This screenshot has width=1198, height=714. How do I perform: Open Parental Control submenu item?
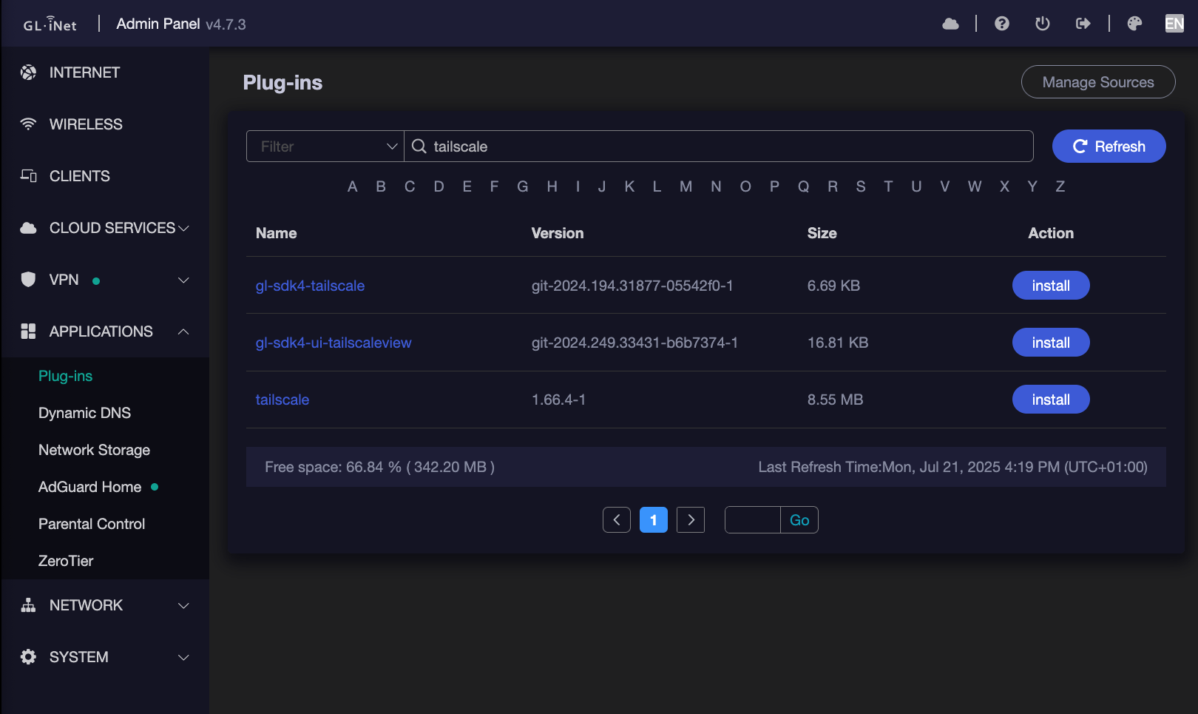(92, 524)
